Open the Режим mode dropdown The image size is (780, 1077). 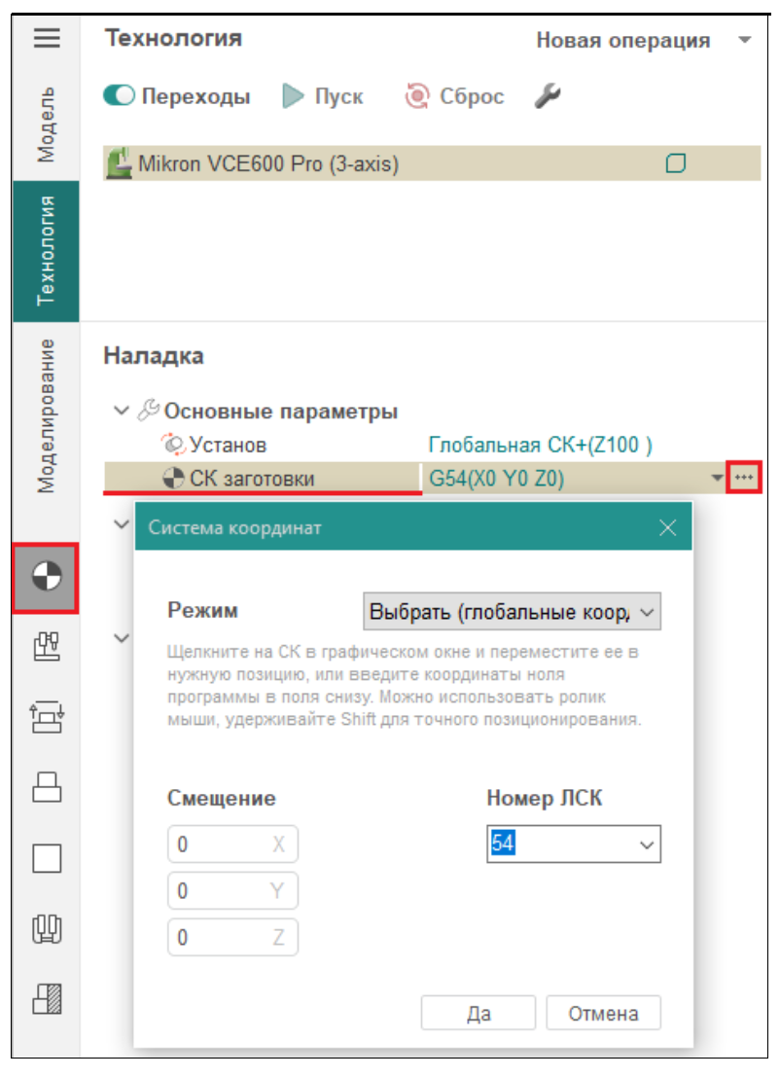point(512,613)
